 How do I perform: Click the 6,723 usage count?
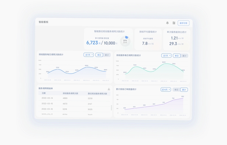click(x=92, y=43)
